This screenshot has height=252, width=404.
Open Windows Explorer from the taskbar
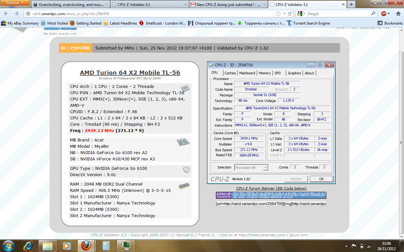(x=48, y=246)
